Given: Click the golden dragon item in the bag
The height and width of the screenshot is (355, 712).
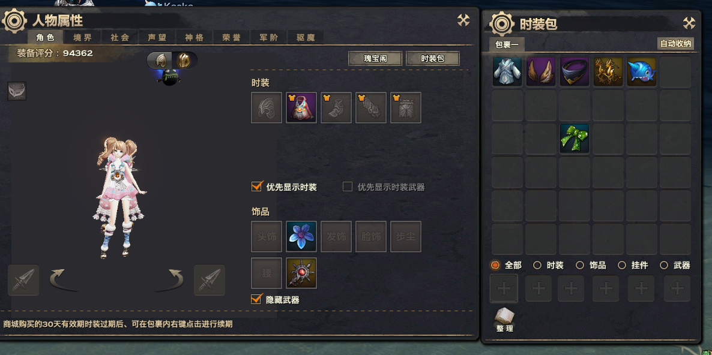Looking at the screenshot, I should 608,71.
